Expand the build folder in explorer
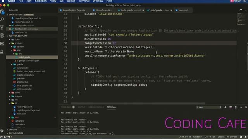The height and width of the screenshot is (139, 248). coord(10,93)
